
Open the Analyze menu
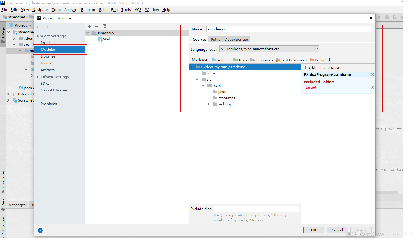pos(71,10)
